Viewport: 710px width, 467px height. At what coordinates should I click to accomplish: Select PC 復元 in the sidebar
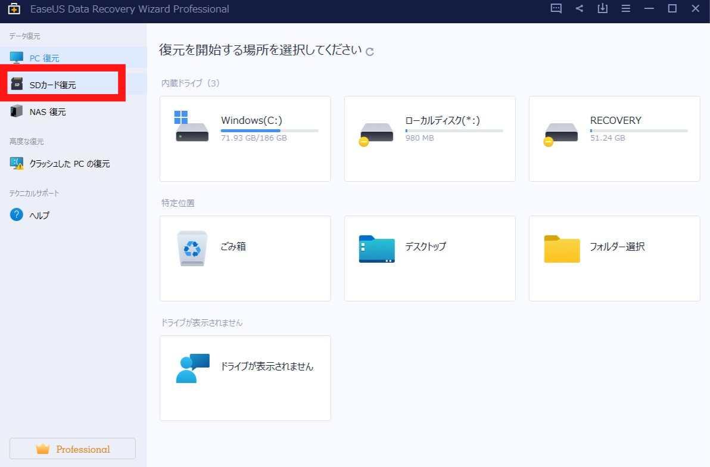[x=45, y=58]
